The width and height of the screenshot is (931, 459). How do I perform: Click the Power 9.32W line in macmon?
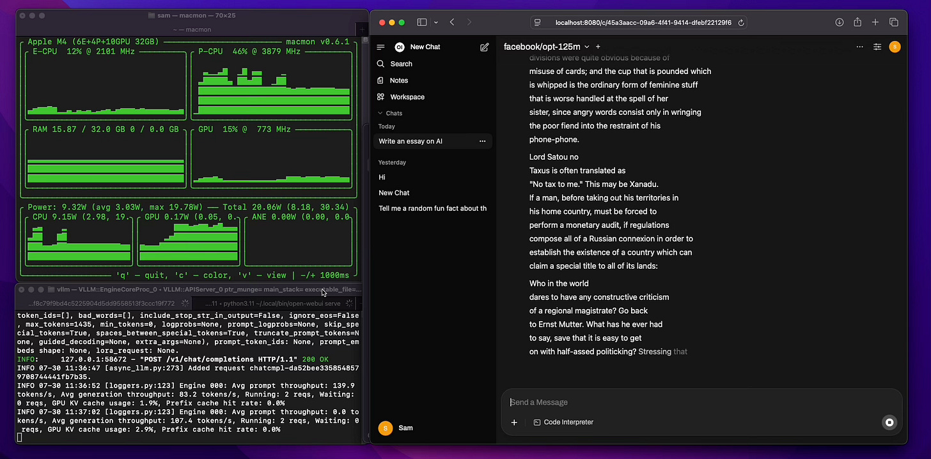pyautogui.click(x=188, y=207)
